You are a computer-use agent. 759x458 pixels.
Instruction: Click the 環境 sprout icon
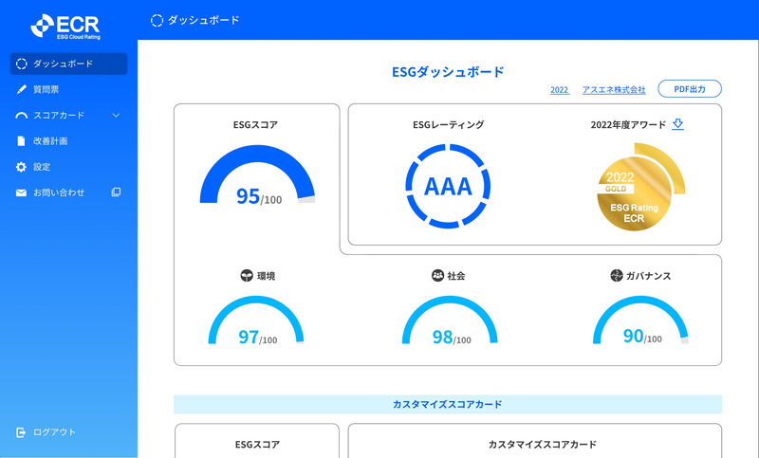[x=247, y=276]
